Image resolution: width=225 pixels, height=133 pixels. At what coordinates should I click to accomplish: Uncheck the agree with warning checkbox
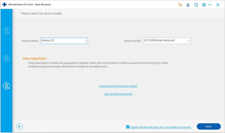(128, 127)
